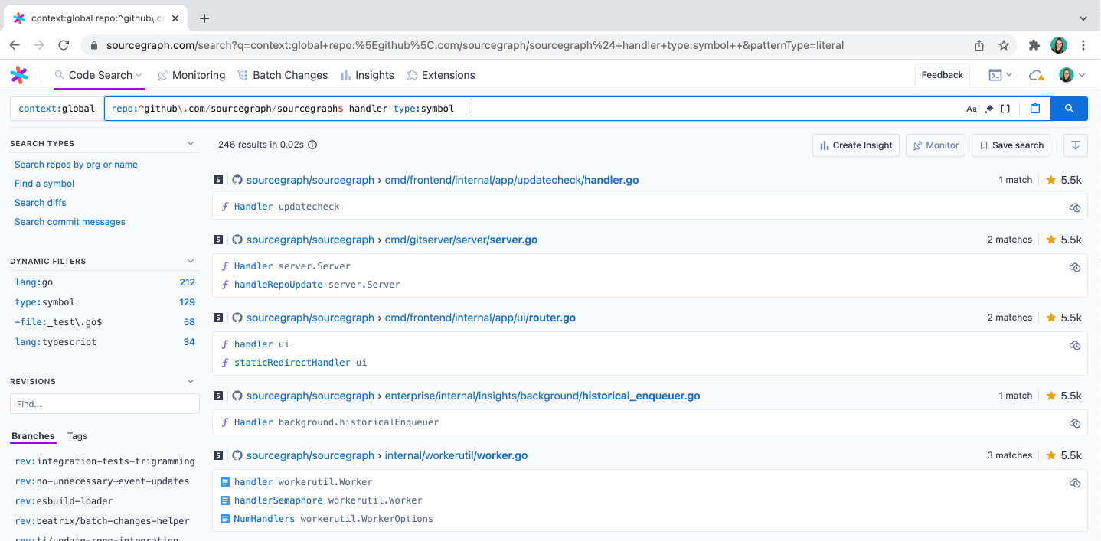Apply type:symbol dynamic filter

[x=105, y=302]
